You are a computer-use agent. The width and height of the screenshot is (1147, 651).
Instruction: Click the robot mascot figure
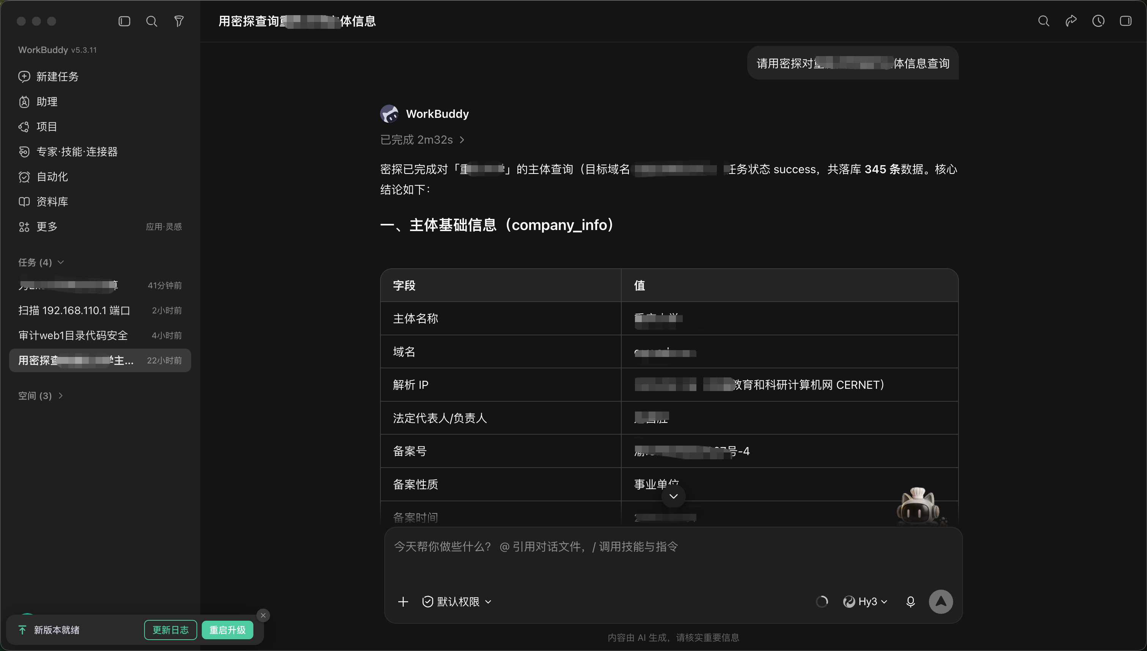coord(919,507)
